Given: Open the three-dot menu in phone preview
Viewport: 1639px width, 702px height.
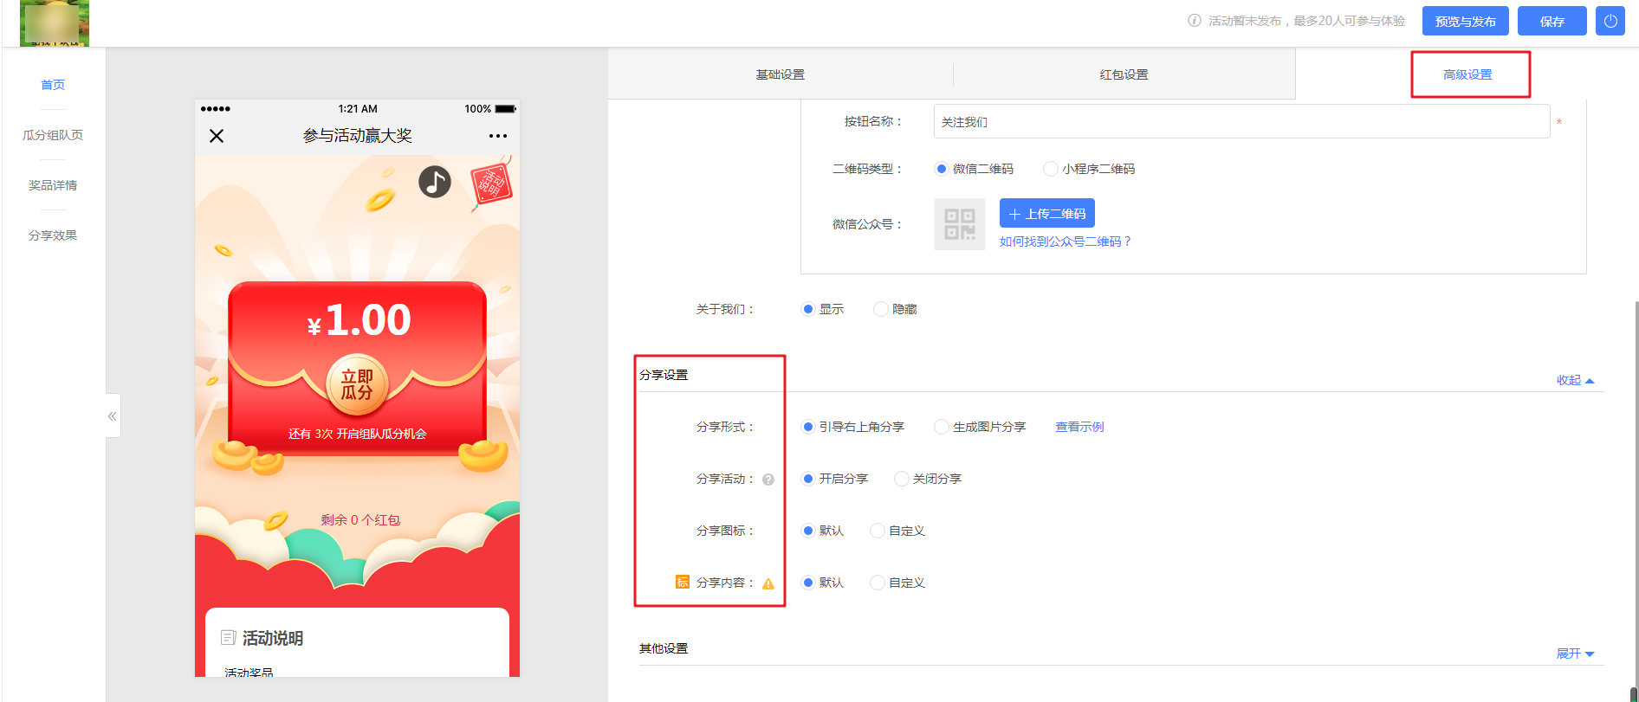Looking at the screenshot, I should tap(497, 136).
